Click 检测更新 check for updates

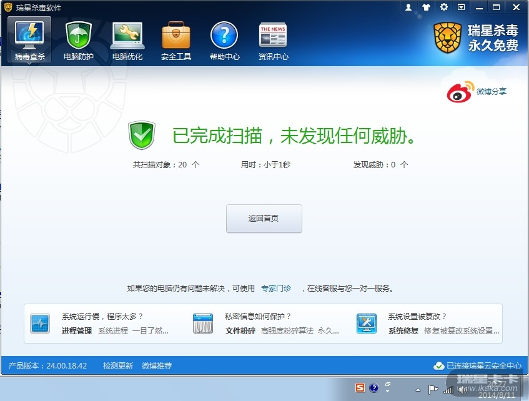[118, 365]
